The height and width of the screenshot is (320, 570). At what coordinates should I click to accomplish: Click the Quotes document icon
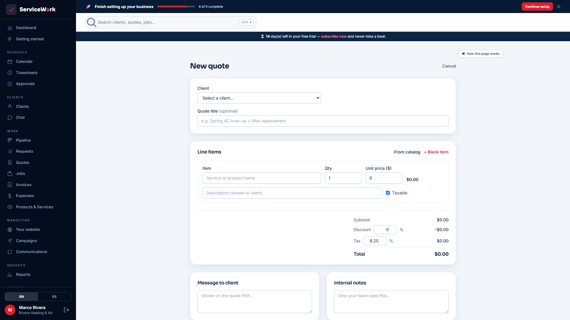coord(10,162)
